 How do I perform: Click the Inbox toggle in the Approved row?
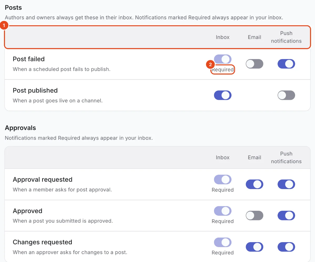point(223,211)
